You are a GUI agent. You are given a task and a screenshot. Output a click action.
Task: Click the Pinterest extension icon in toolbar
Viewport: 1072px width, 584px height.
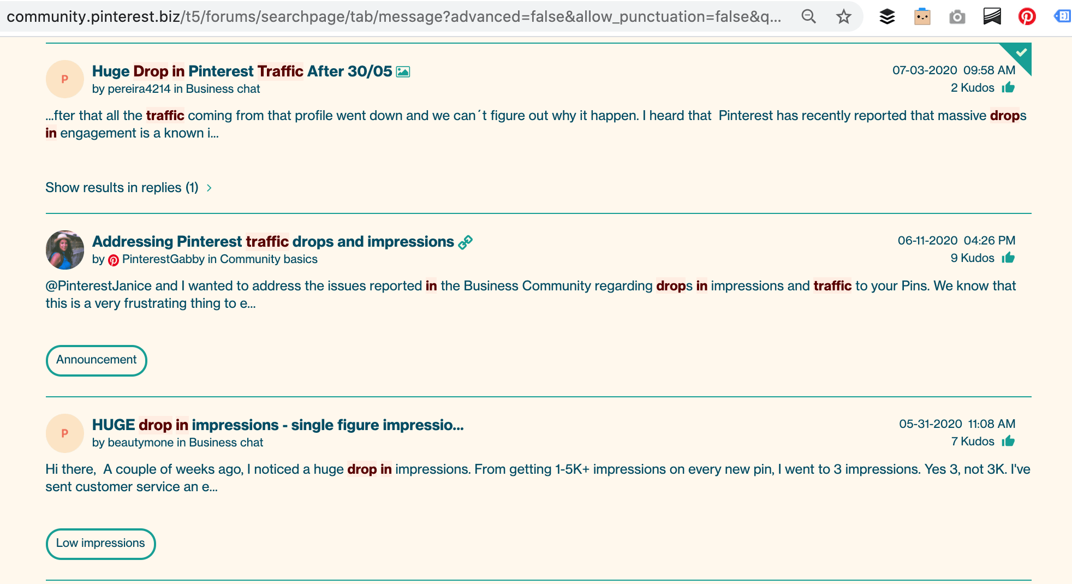(1027, 16)
